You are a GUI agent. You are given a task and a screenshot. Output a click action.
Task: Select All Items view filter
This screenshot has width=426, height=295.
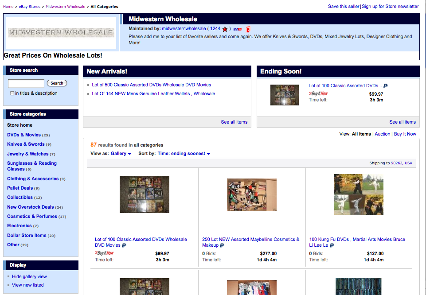[361, 134]
